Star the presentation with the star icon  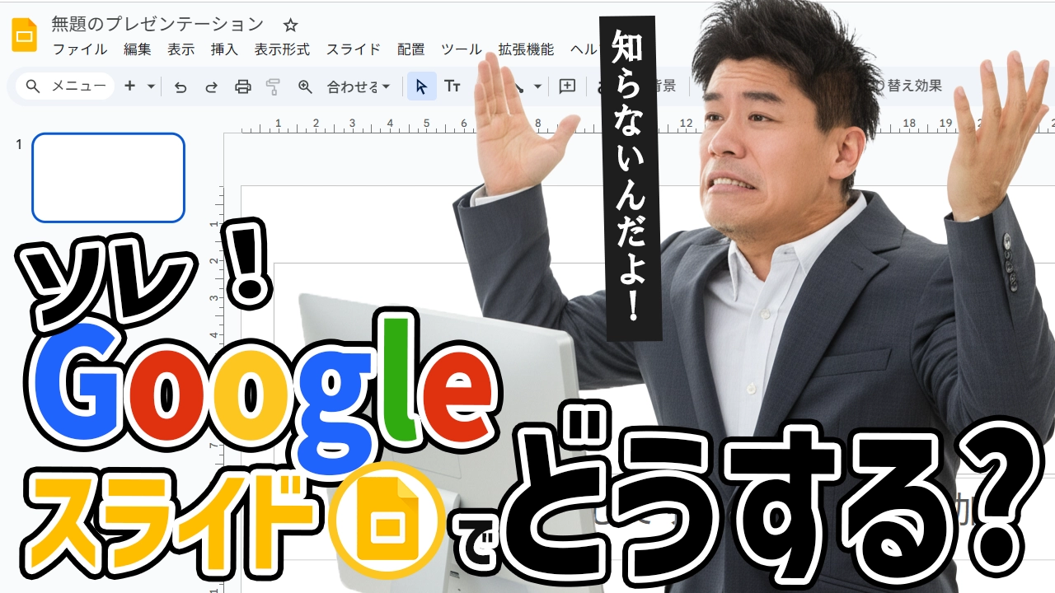(290, 25)
